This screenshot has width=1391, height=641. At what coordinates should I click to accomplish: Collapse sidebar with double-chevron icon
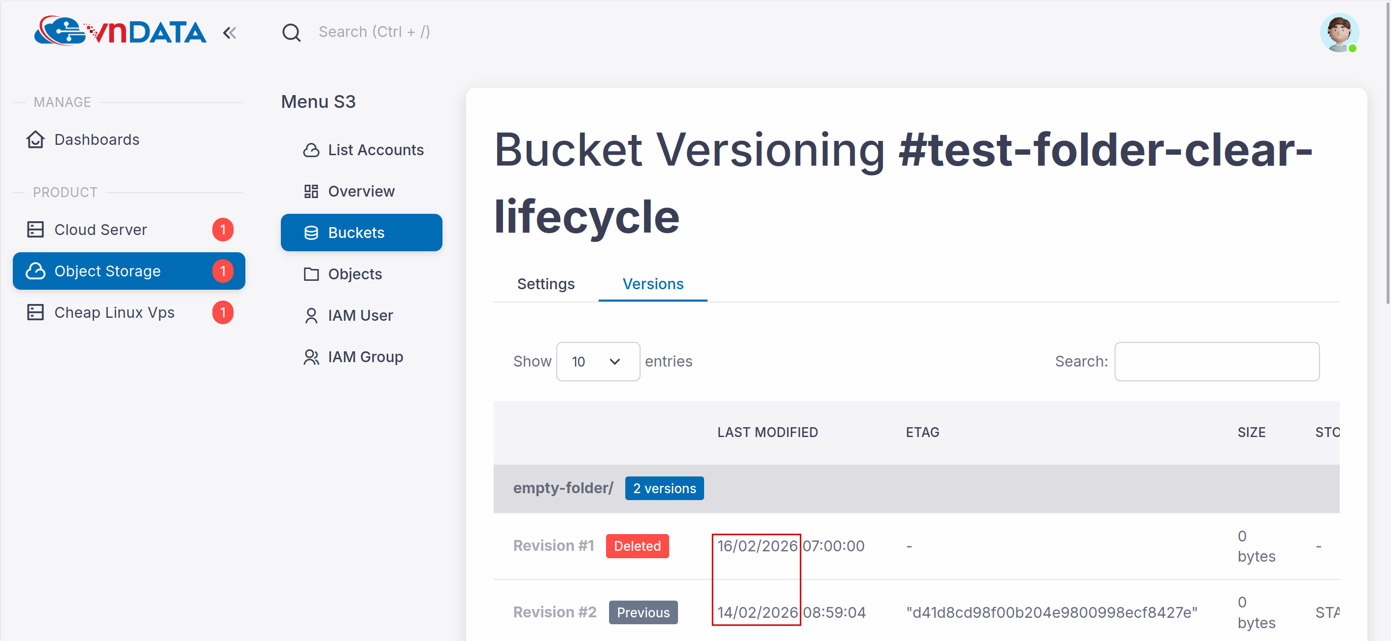[x=230, y=33]
